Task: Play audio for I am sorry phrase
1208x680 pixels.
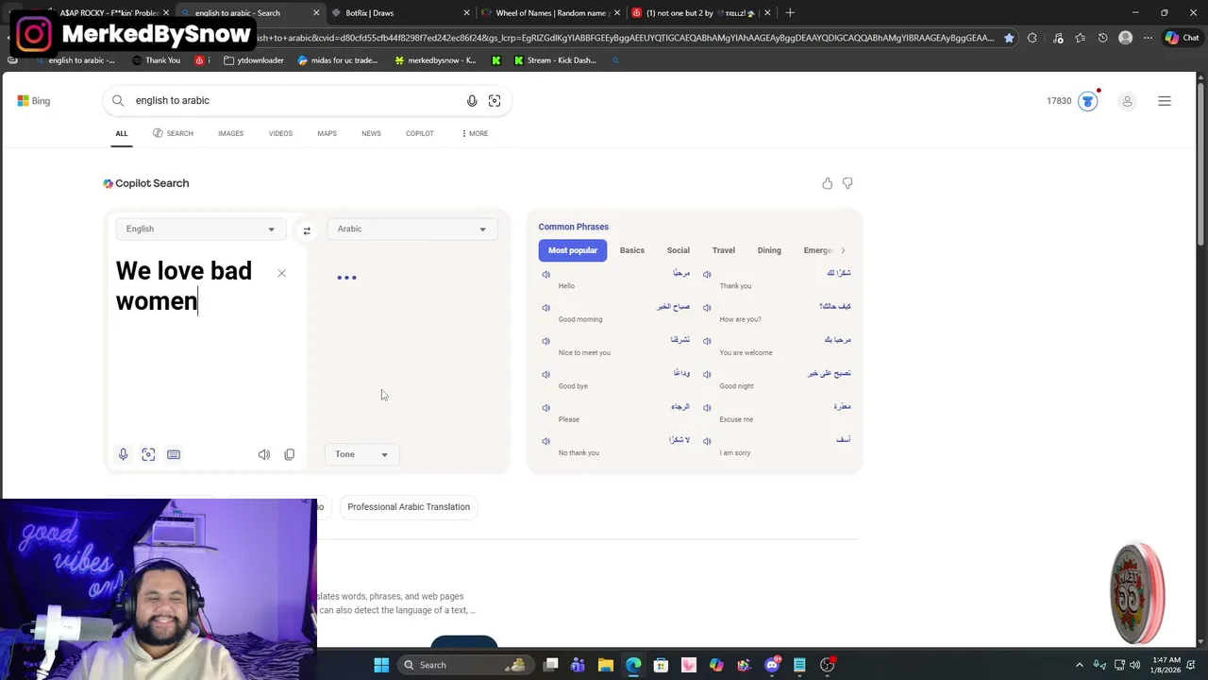Action: (707, 441)
